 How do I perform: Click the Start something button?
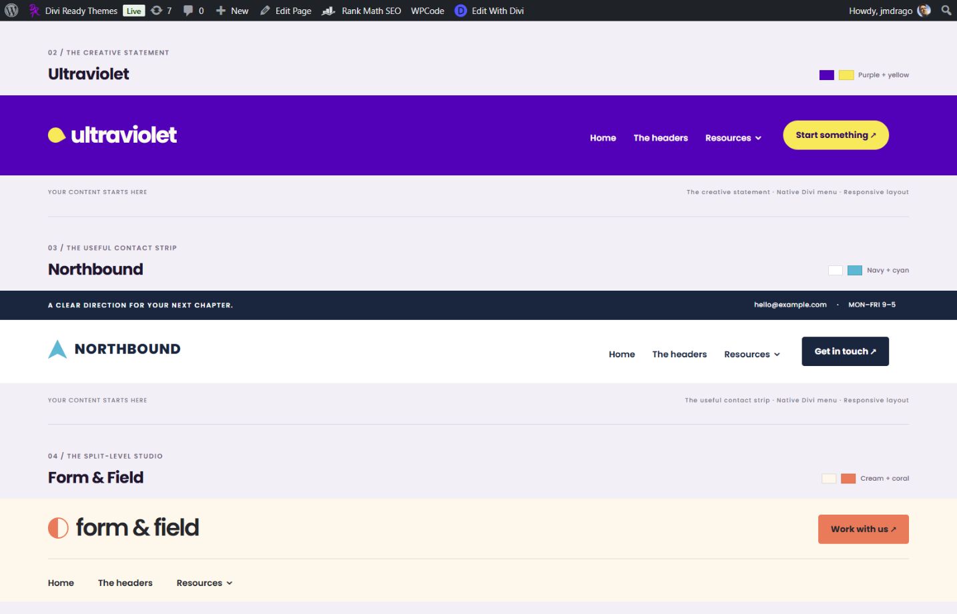pos(836,135)
